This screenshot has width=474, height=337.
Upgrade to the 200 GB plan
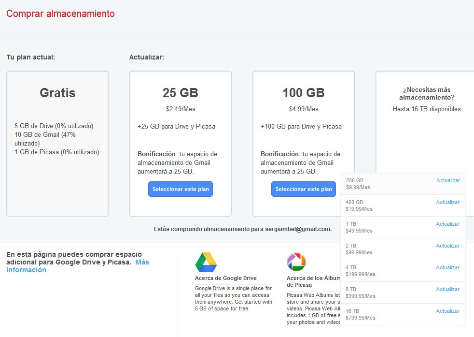[448, 180]
